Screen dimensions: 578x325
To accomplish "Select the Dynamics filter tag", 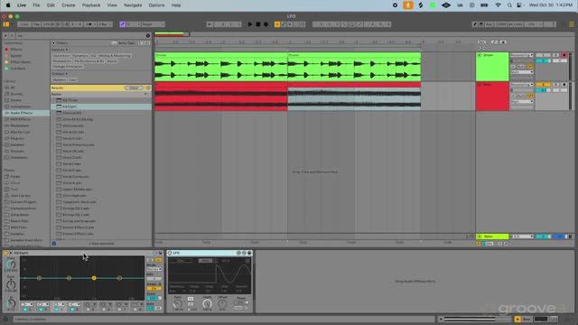I will pos(80,56).
